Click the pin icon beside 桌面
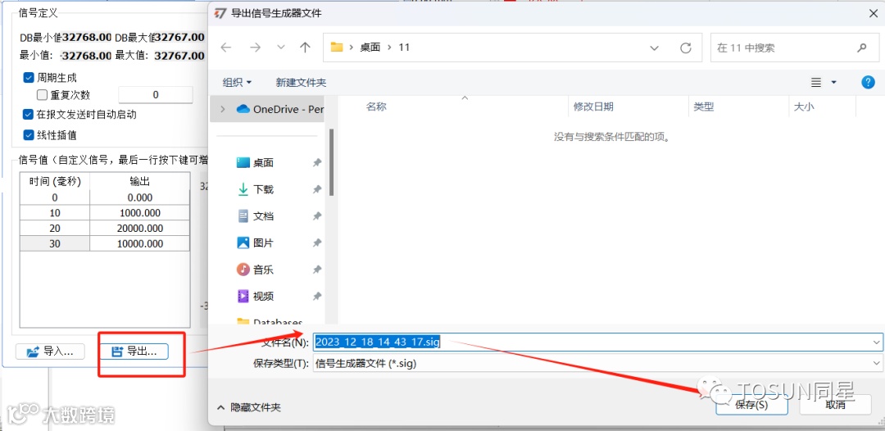Viewport: 885px width, 431px height. click(317, 162)
